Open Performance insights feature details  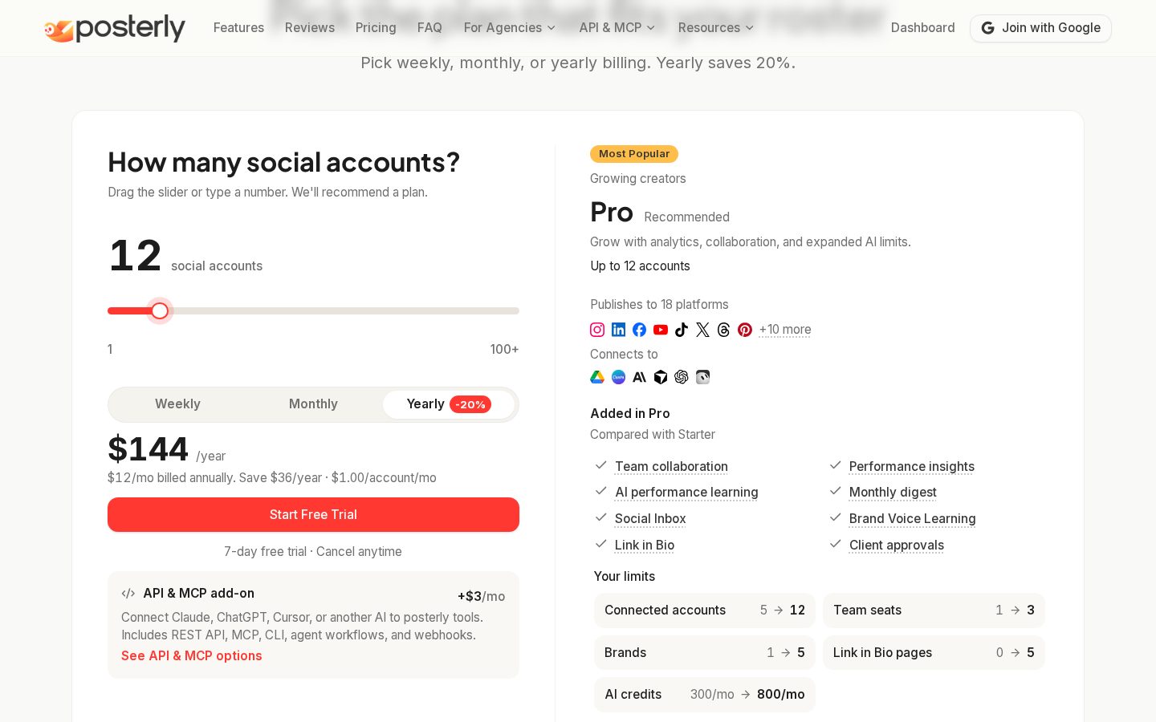pos(912,467)
